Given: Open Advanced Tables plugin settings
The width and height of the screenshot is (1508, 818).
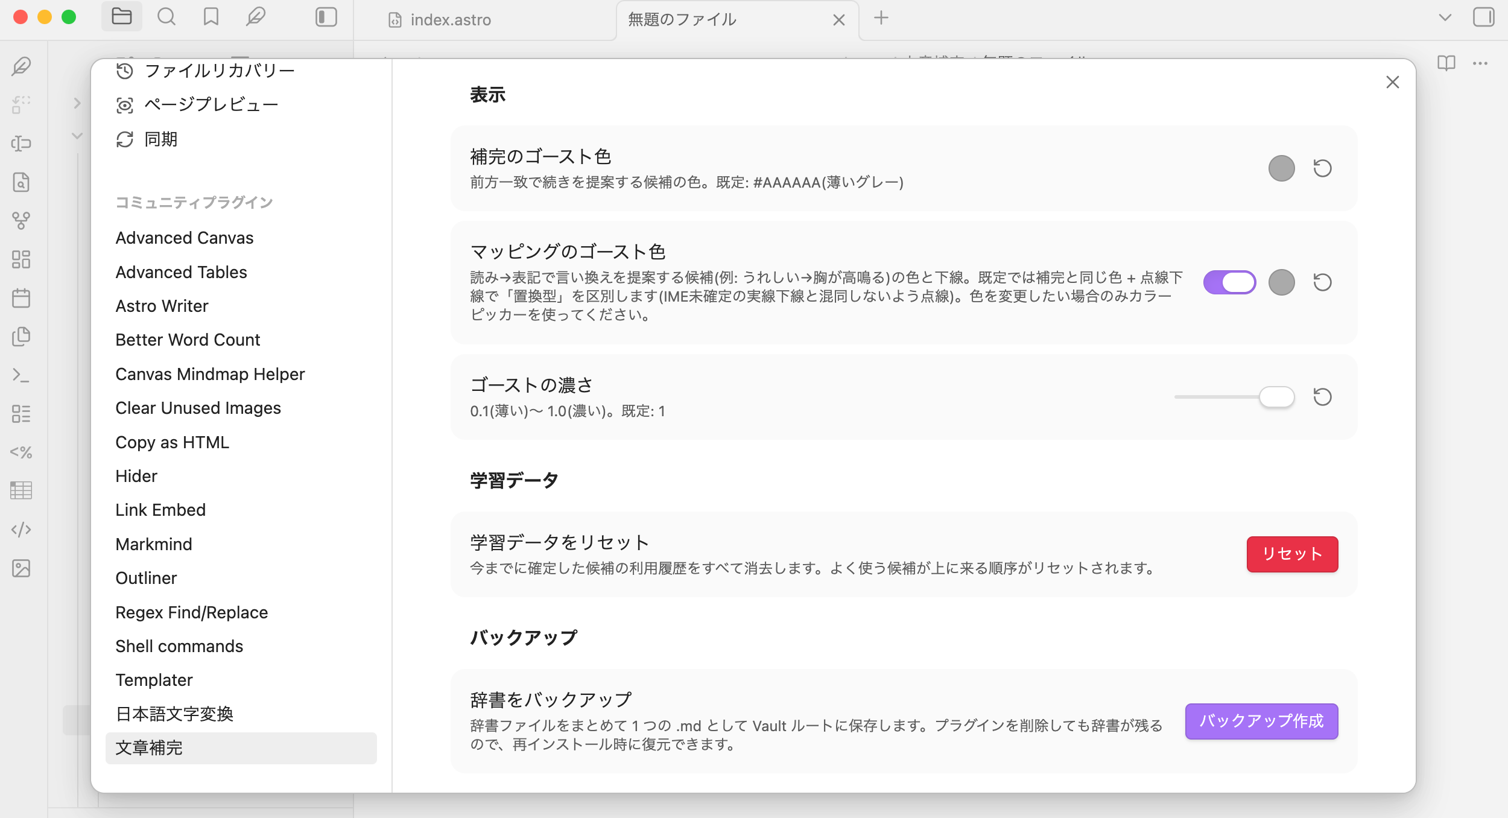Looking at the screenshot, I should point(241,272).
